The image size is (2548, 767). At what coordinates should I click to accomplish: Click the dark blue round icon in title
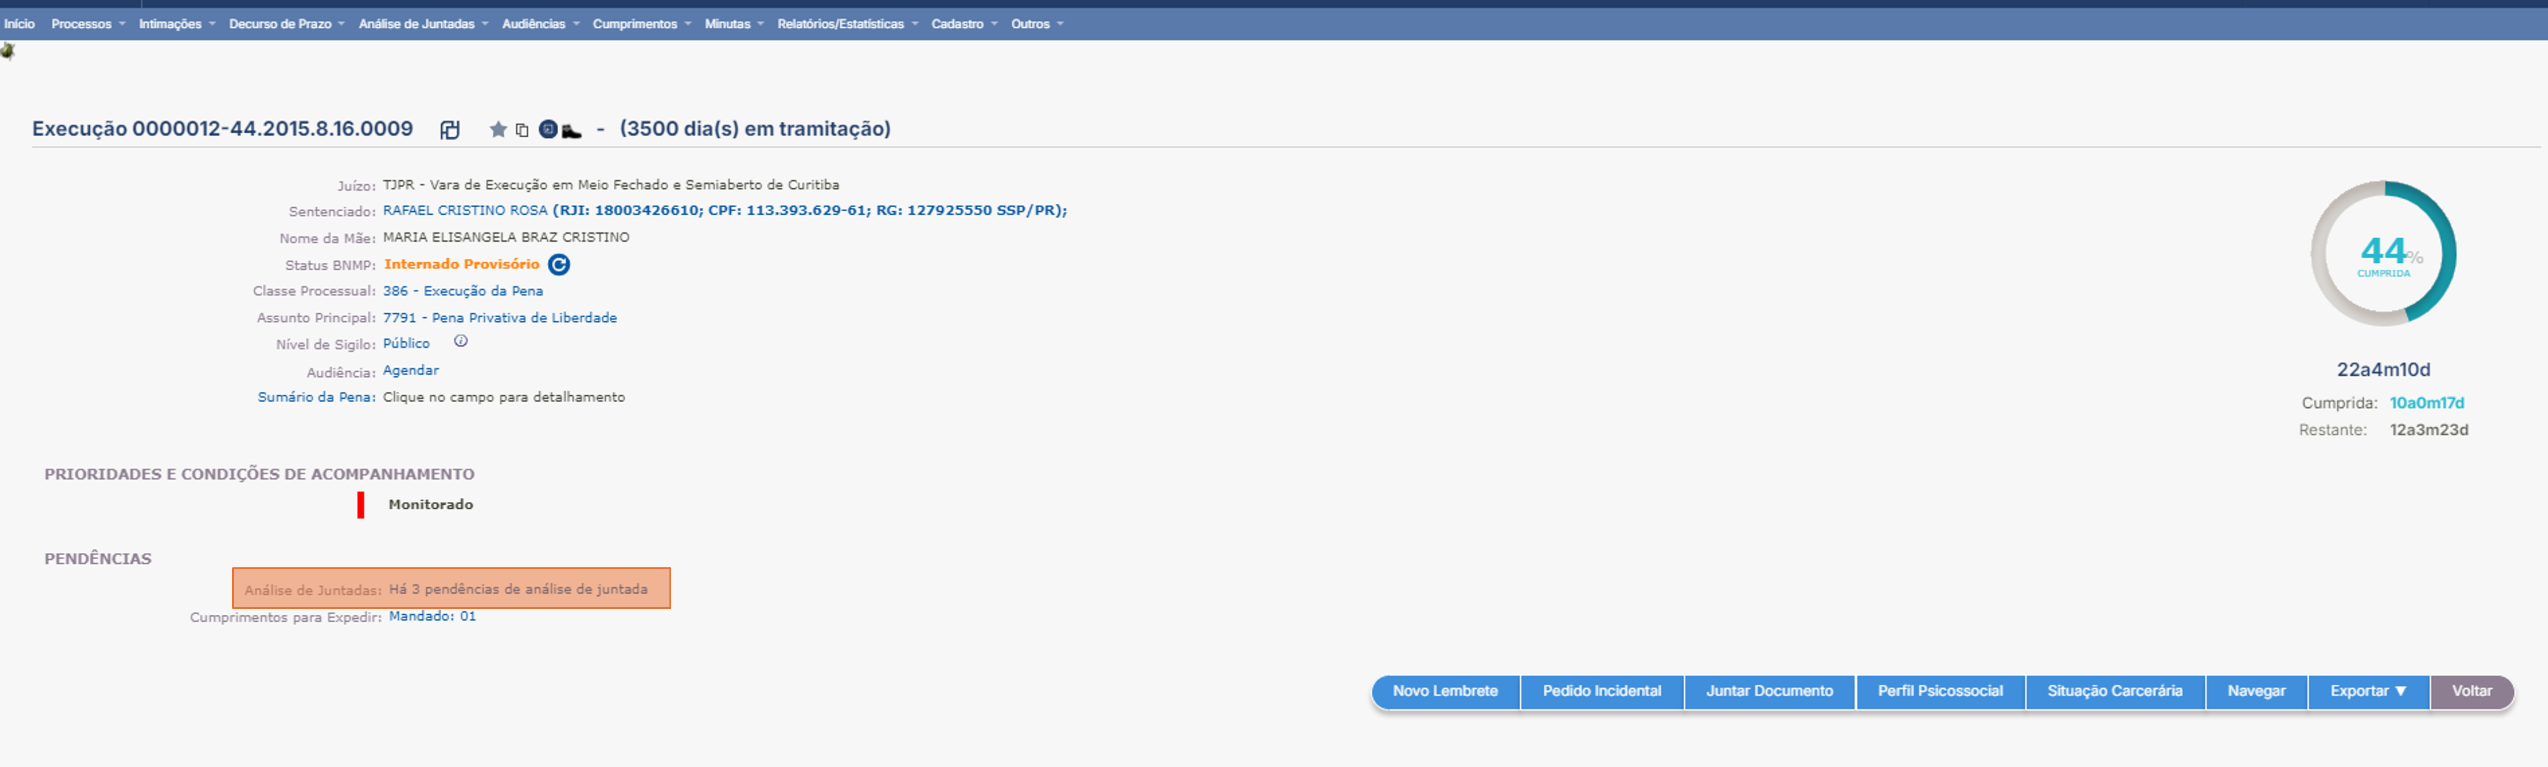pos(548,130)
